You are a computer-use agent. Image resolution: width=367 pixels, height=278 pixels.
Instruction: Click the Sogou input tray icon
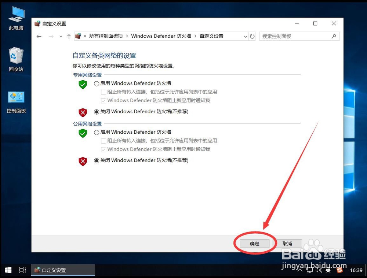click(339, 270)
